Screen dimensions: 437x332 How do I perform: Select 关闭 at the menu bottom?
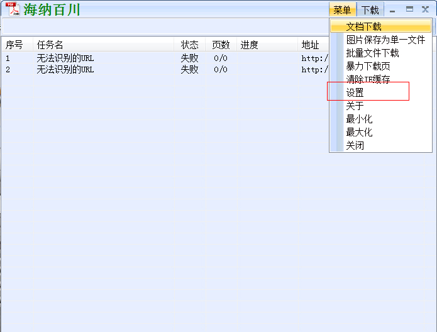click(355, 145)
